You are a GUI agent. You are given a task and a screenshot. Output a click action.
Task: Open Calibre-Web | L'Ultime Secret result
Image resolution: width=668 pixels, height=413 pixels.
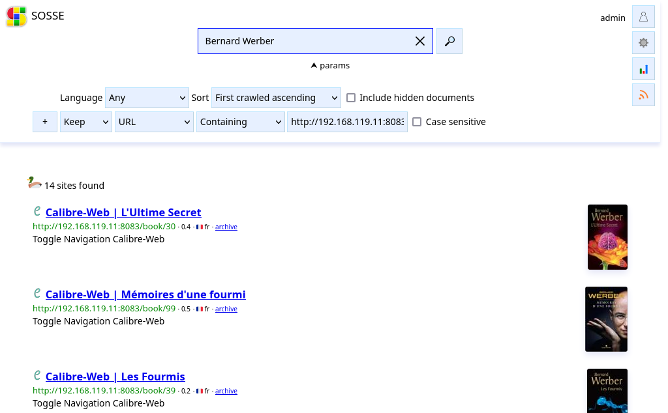coord(123,212)
